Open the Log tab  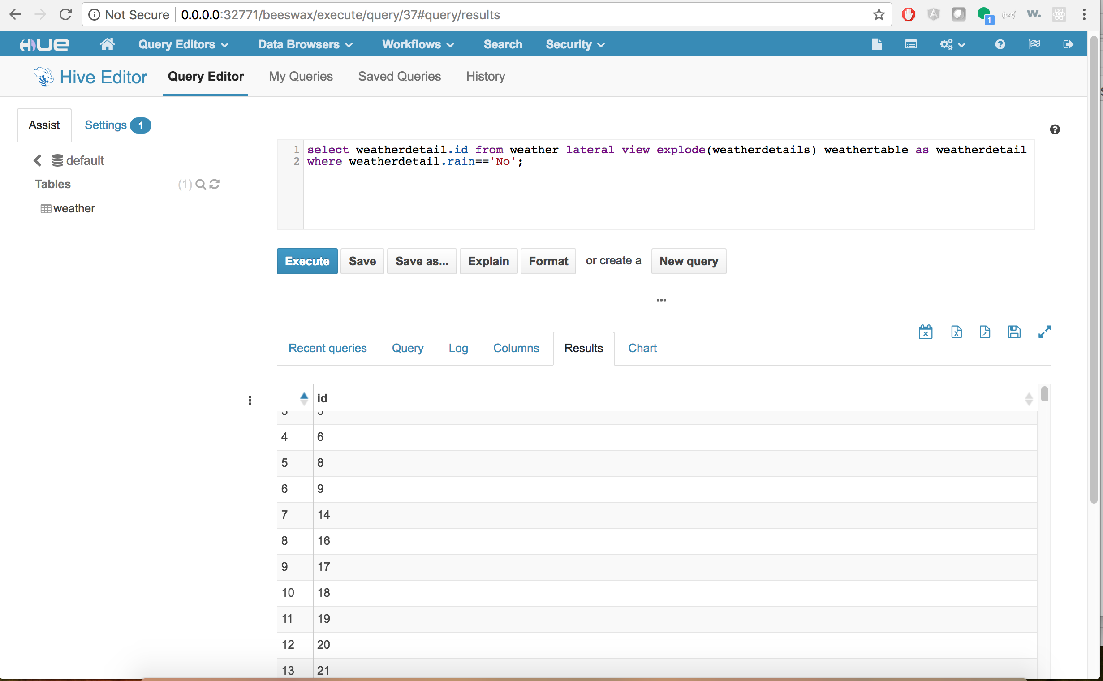tap(458, 348)
